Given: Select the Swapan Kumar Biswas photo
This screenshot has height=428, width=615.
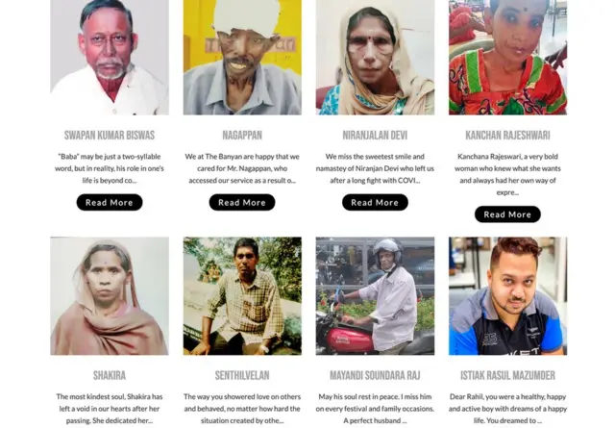Looking at the screenshot, I should click(110, 58).
